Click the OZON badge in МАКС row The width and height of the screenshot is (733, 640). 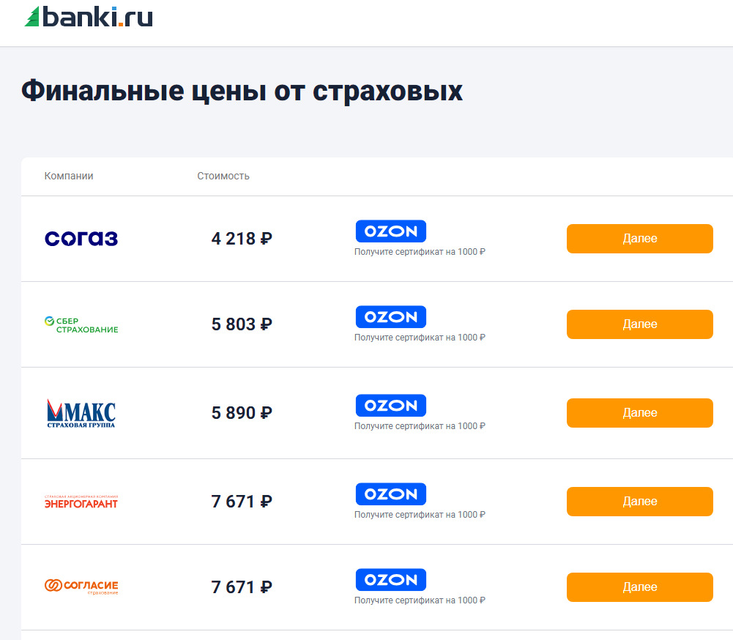point(391,406)
